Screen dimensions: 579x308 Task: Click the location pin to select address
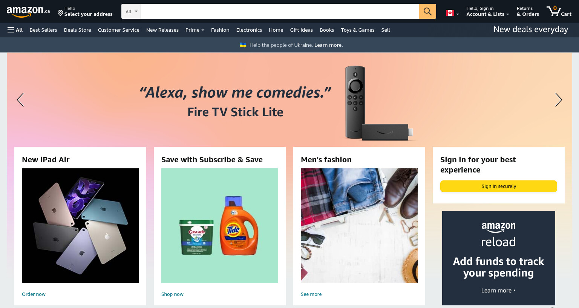tap(60, 13)
